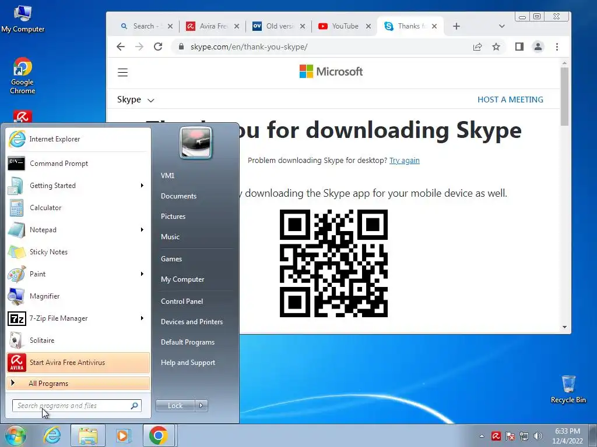Image resolution: width=597 pixels, height=447 pixels.
Task: Launch Paint from Start menu
Action: pos(78,274)
